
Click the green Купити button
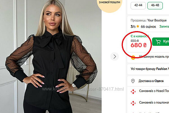[x=161, y=42]
